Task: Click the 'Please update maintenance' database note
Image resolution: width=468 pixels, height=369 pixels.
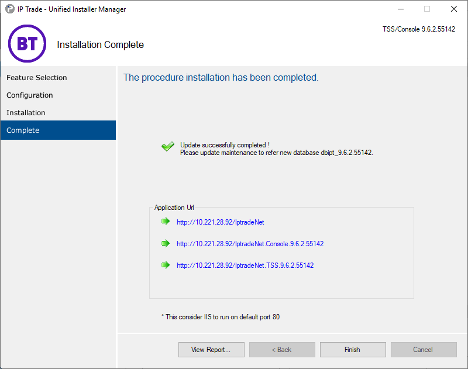Action: click(276, 153)
